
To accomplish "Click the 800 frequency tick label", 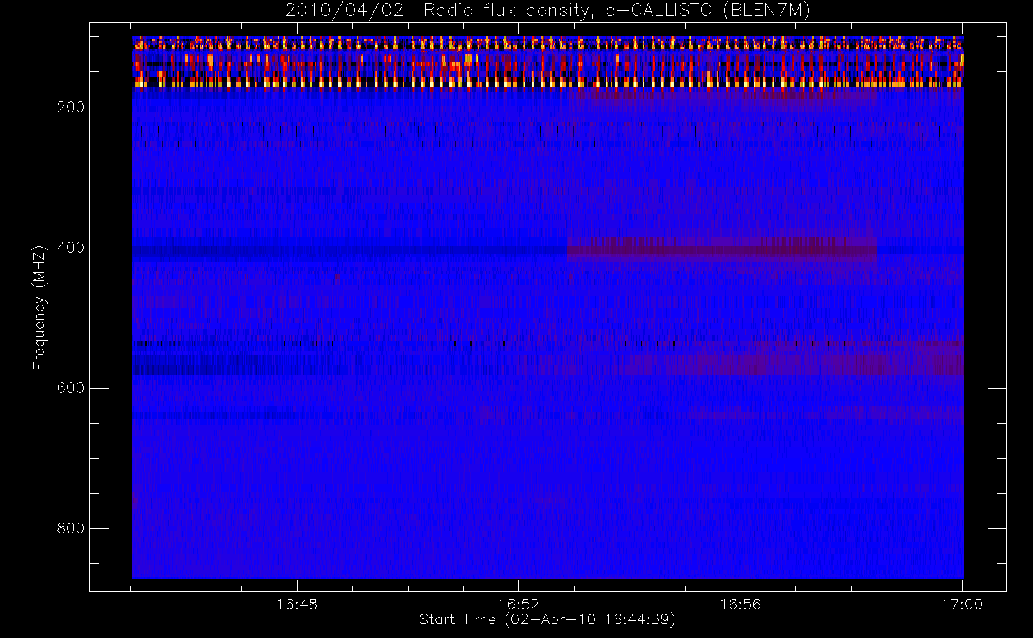I will coord(71,528).
